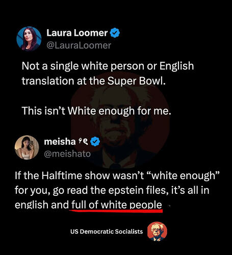Click 'This isn't White enough for me.'

click(96, 111)
